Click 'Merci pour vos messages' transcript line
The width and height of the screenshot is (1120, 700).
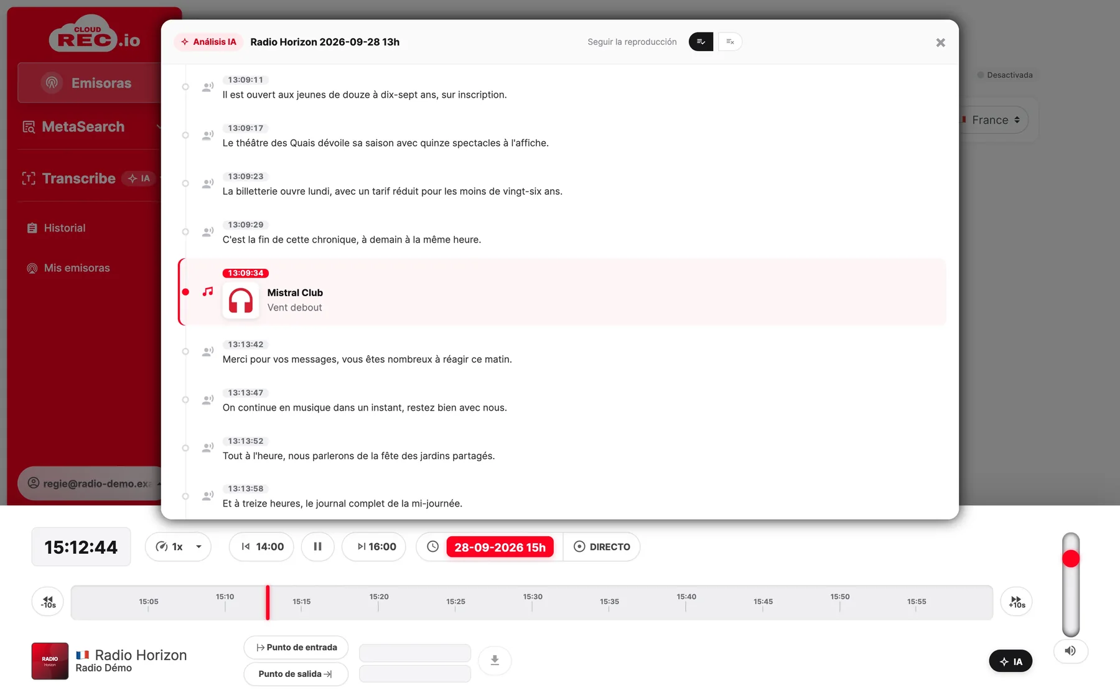(367, 359)
